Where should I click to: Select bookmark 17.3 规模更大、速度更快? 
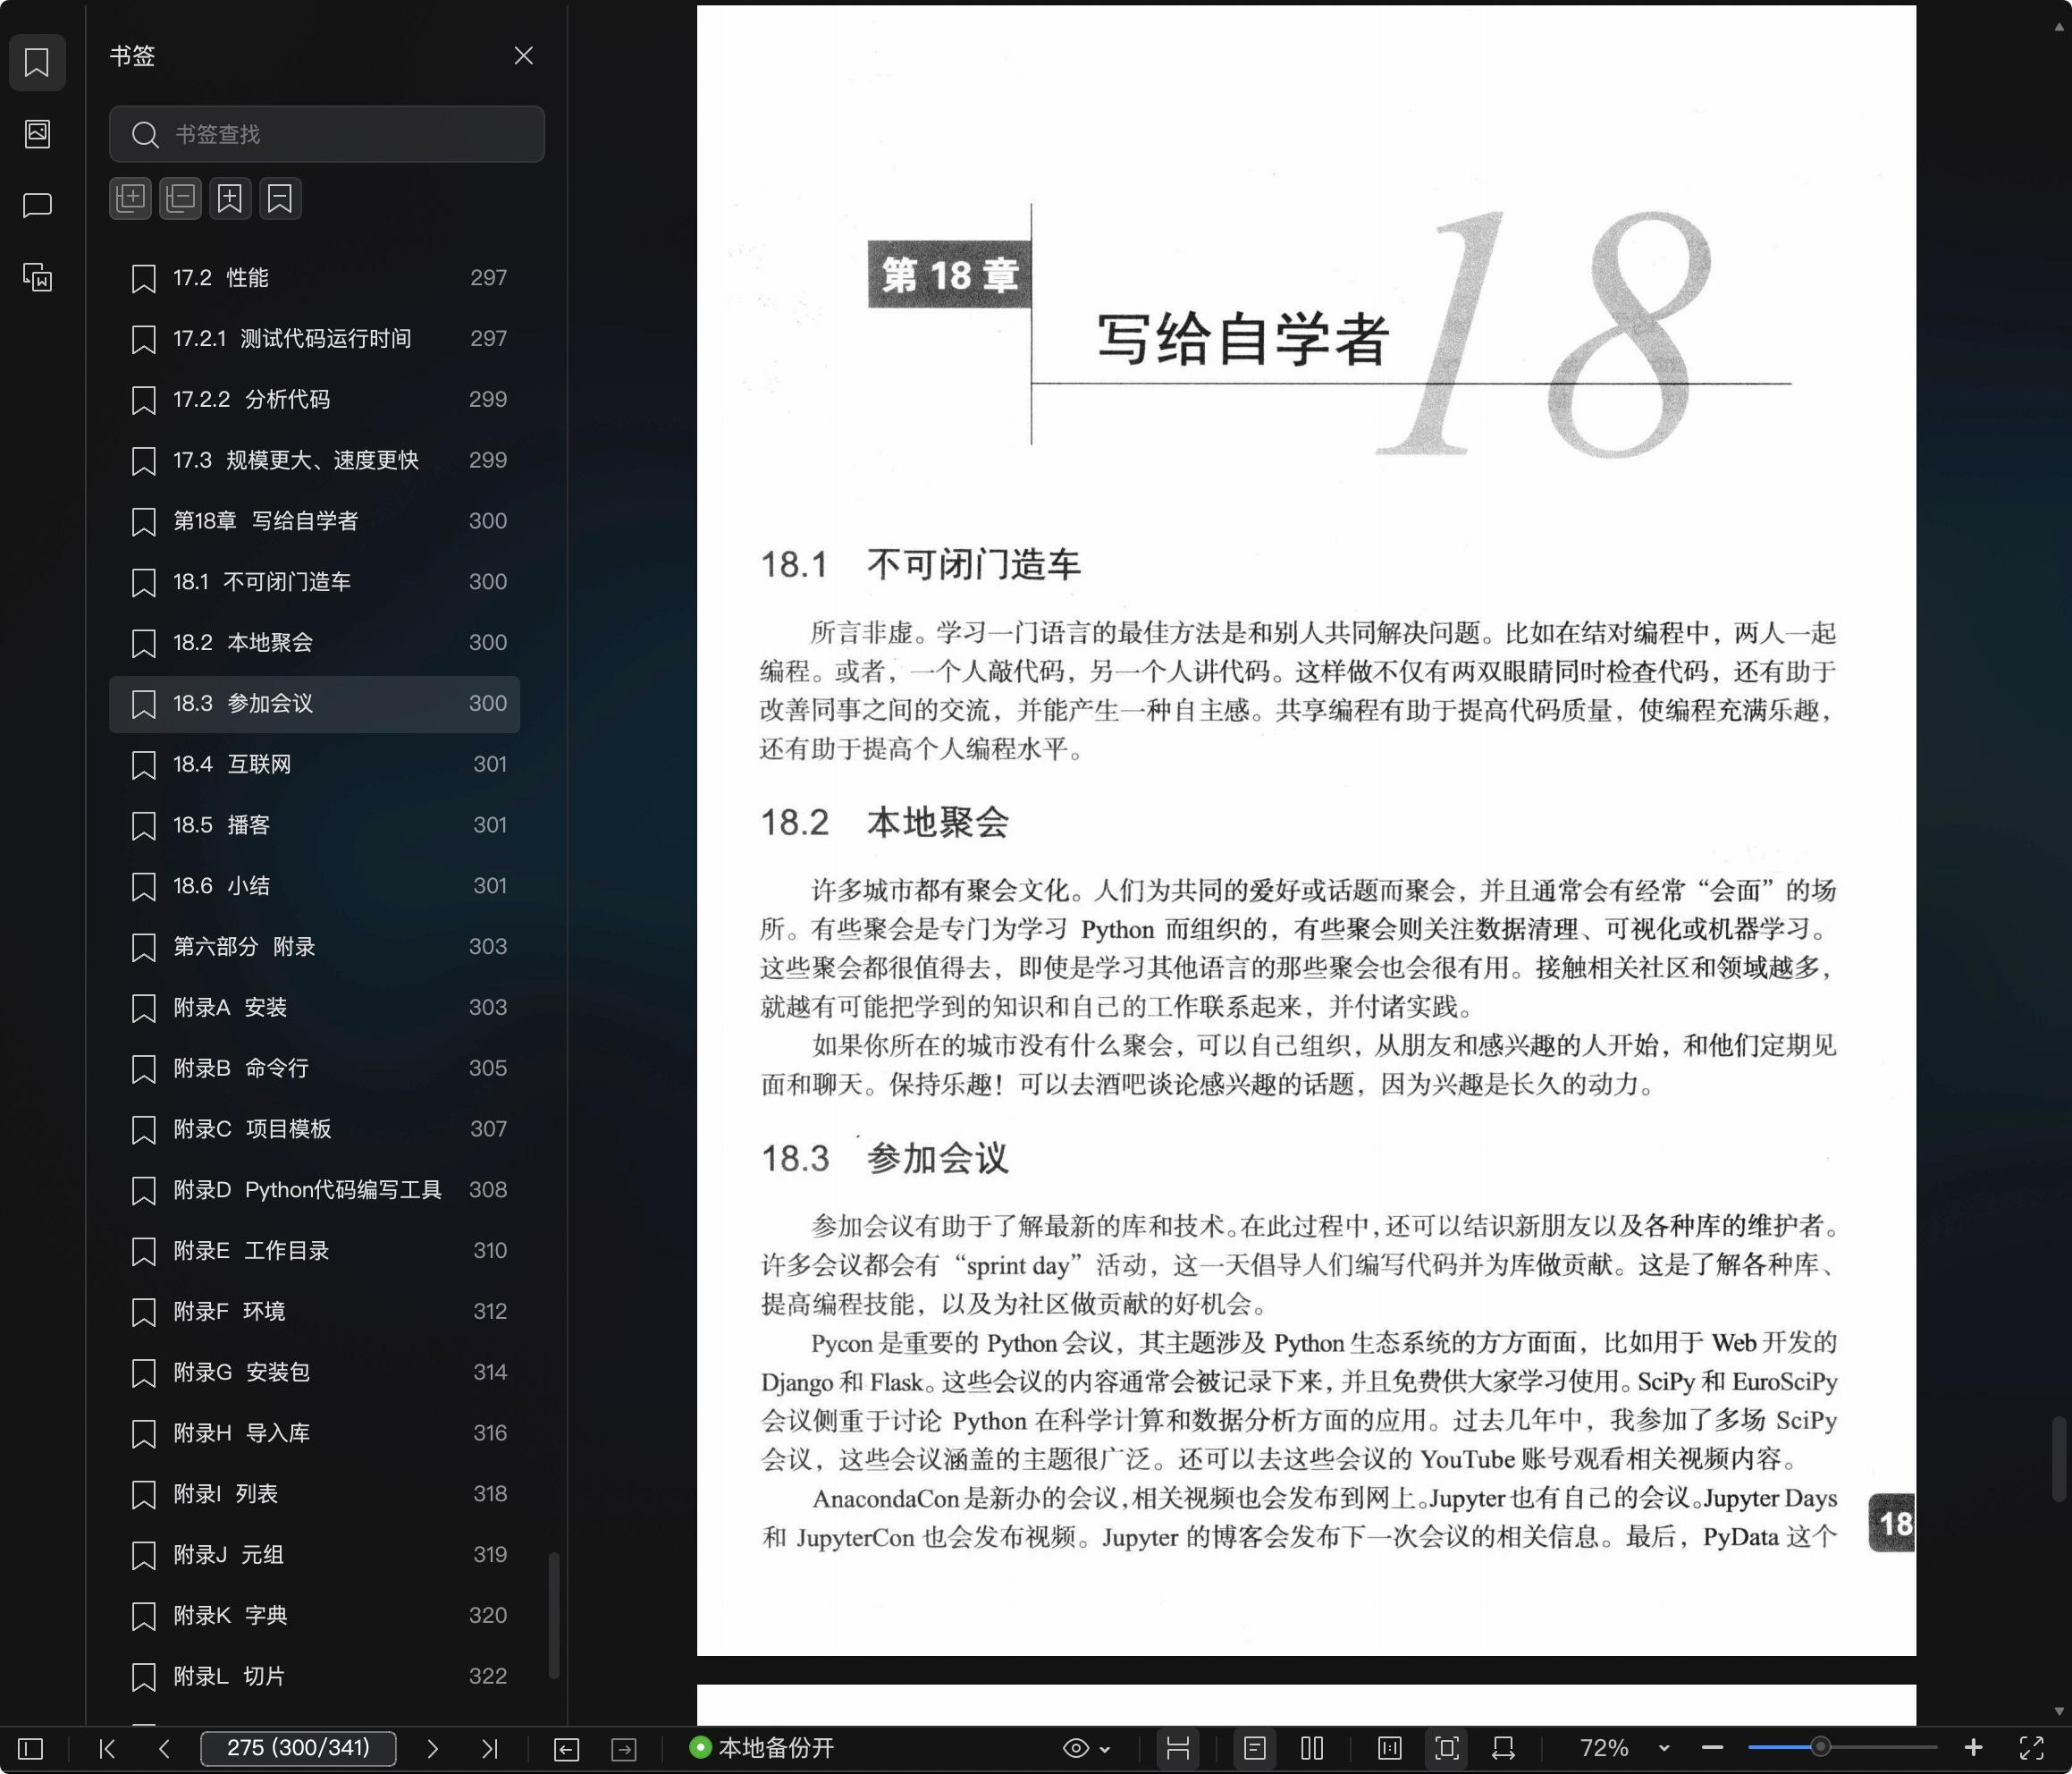(x=314, y=460)
